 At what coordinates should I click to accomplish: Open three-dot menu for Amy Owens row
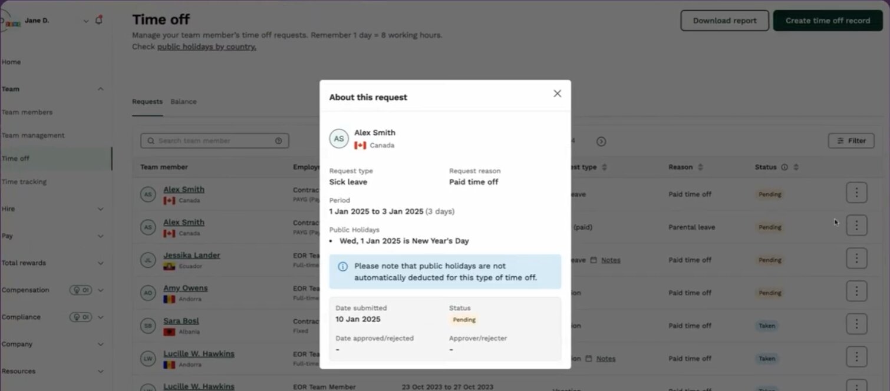[x=856, y=291]
